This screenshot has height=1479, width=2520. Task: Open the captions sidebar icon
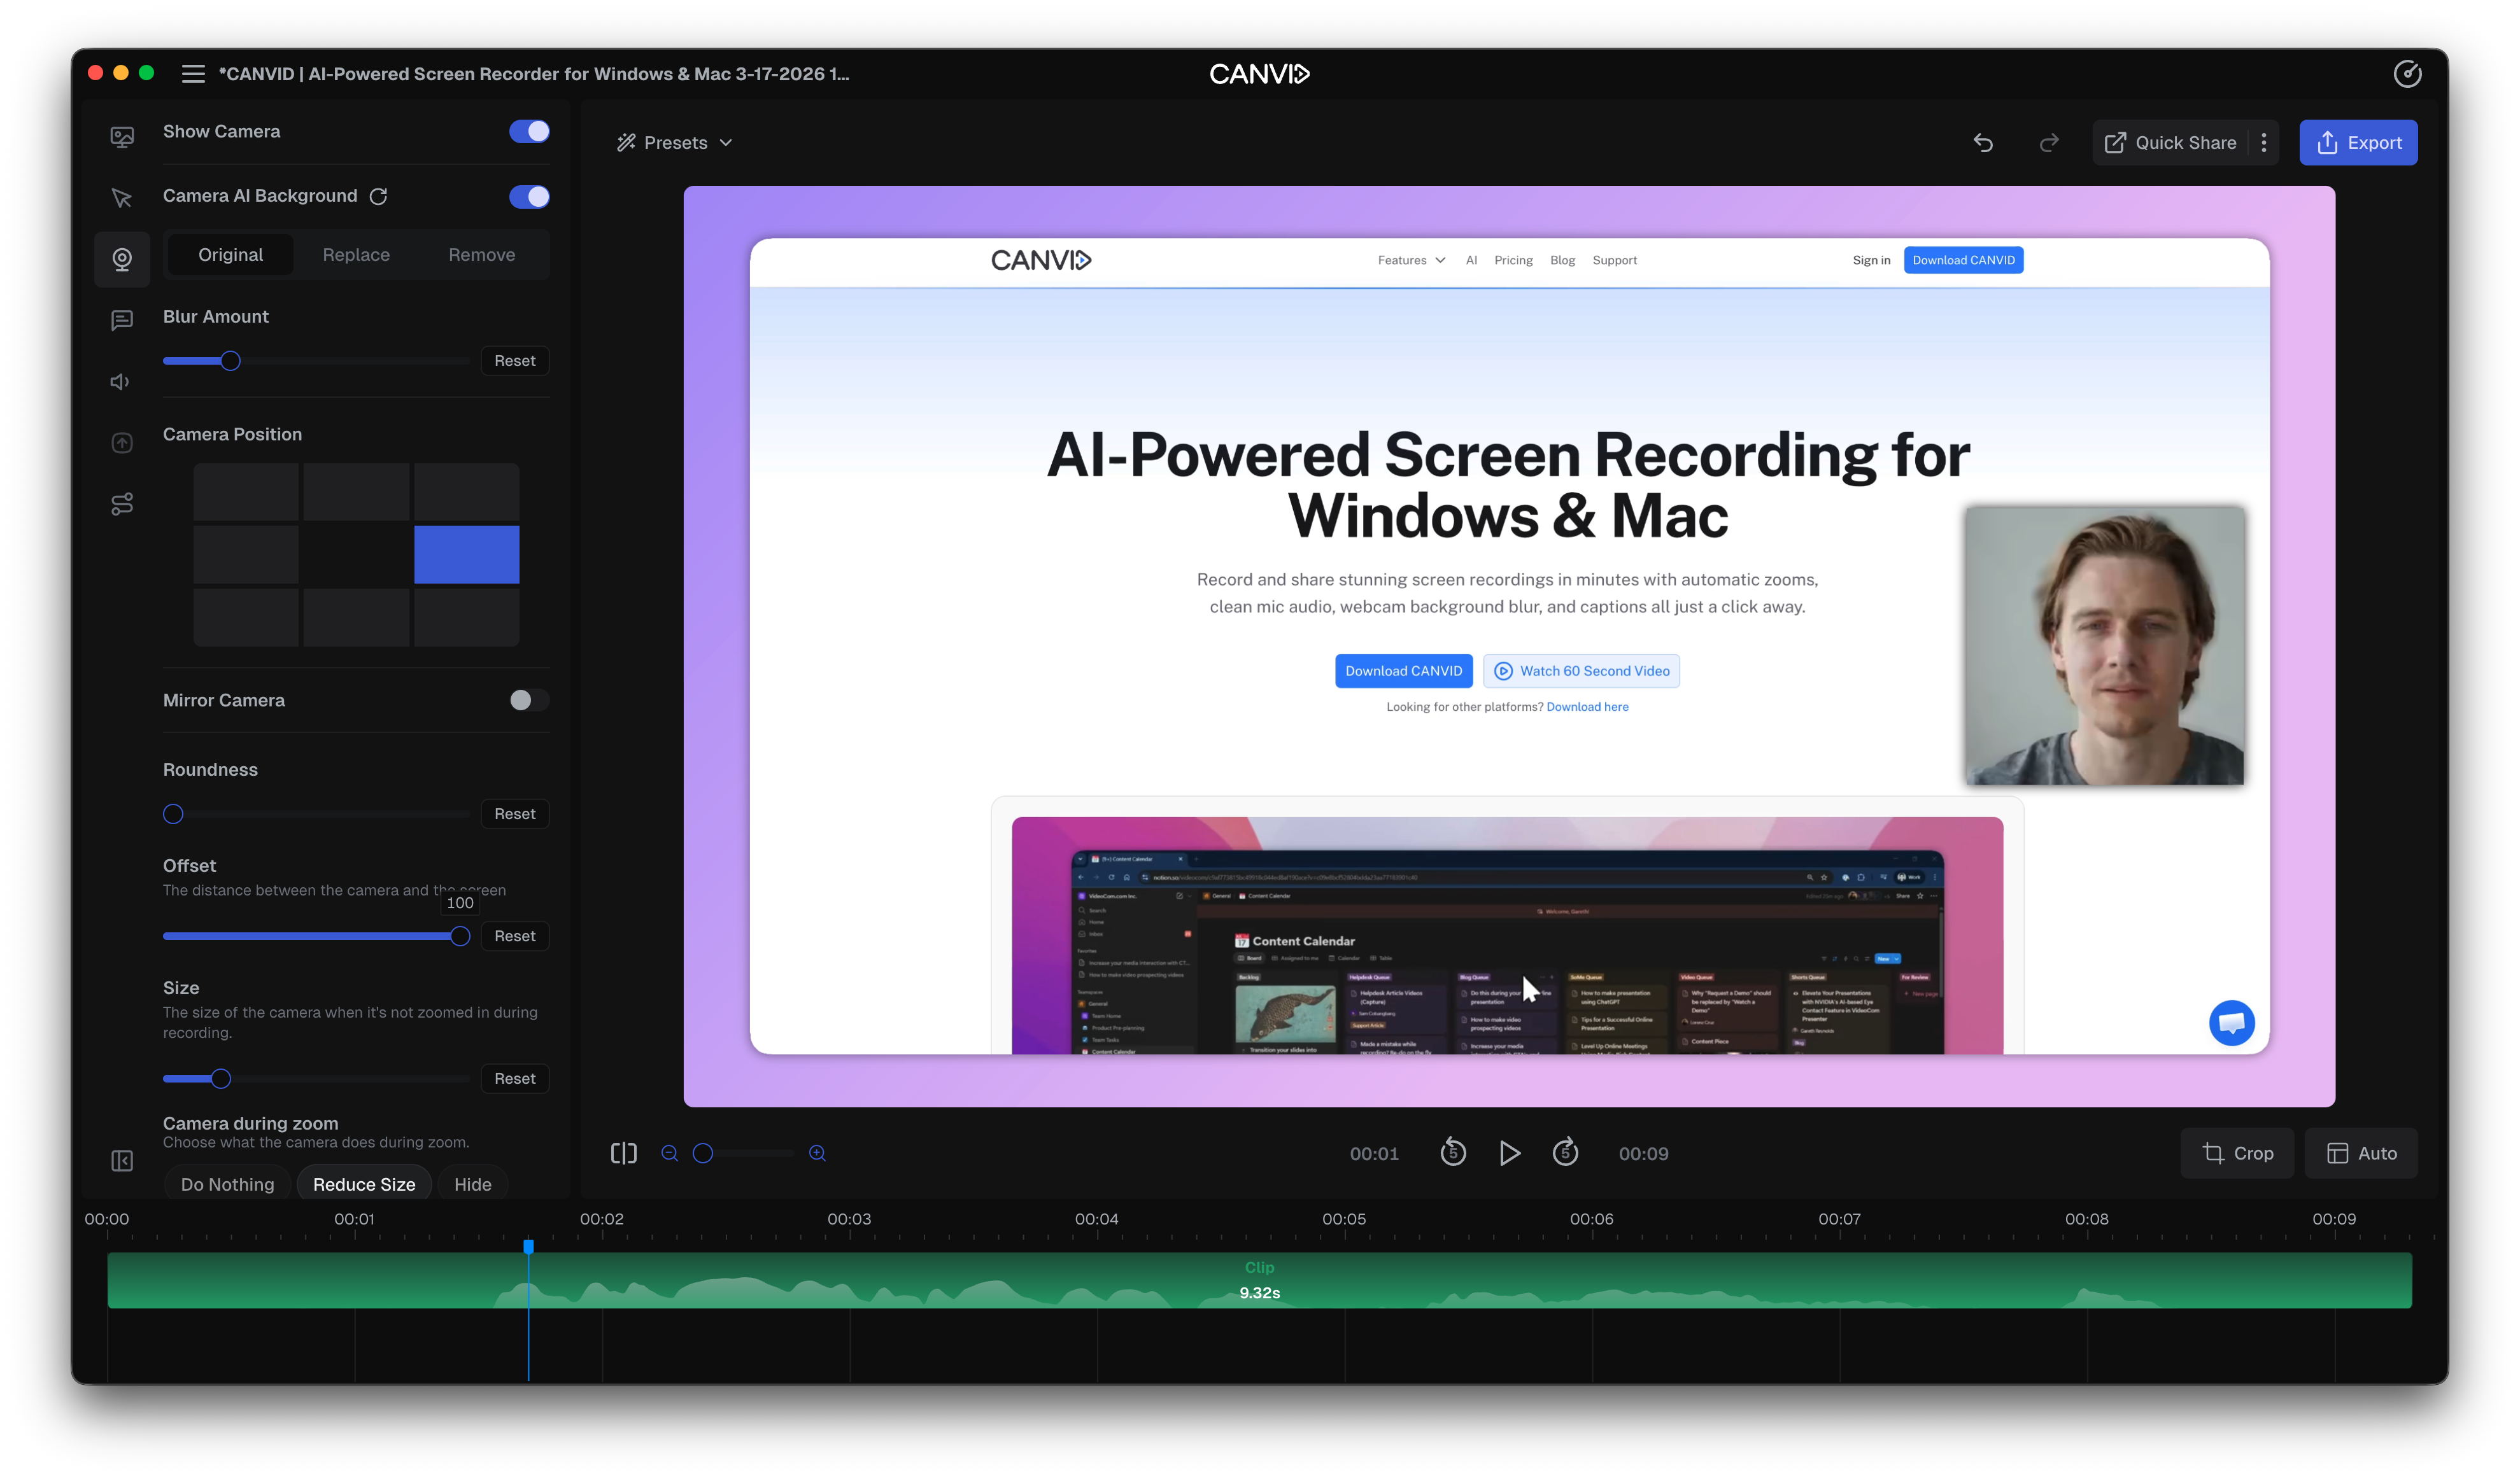tap(122, 319)
